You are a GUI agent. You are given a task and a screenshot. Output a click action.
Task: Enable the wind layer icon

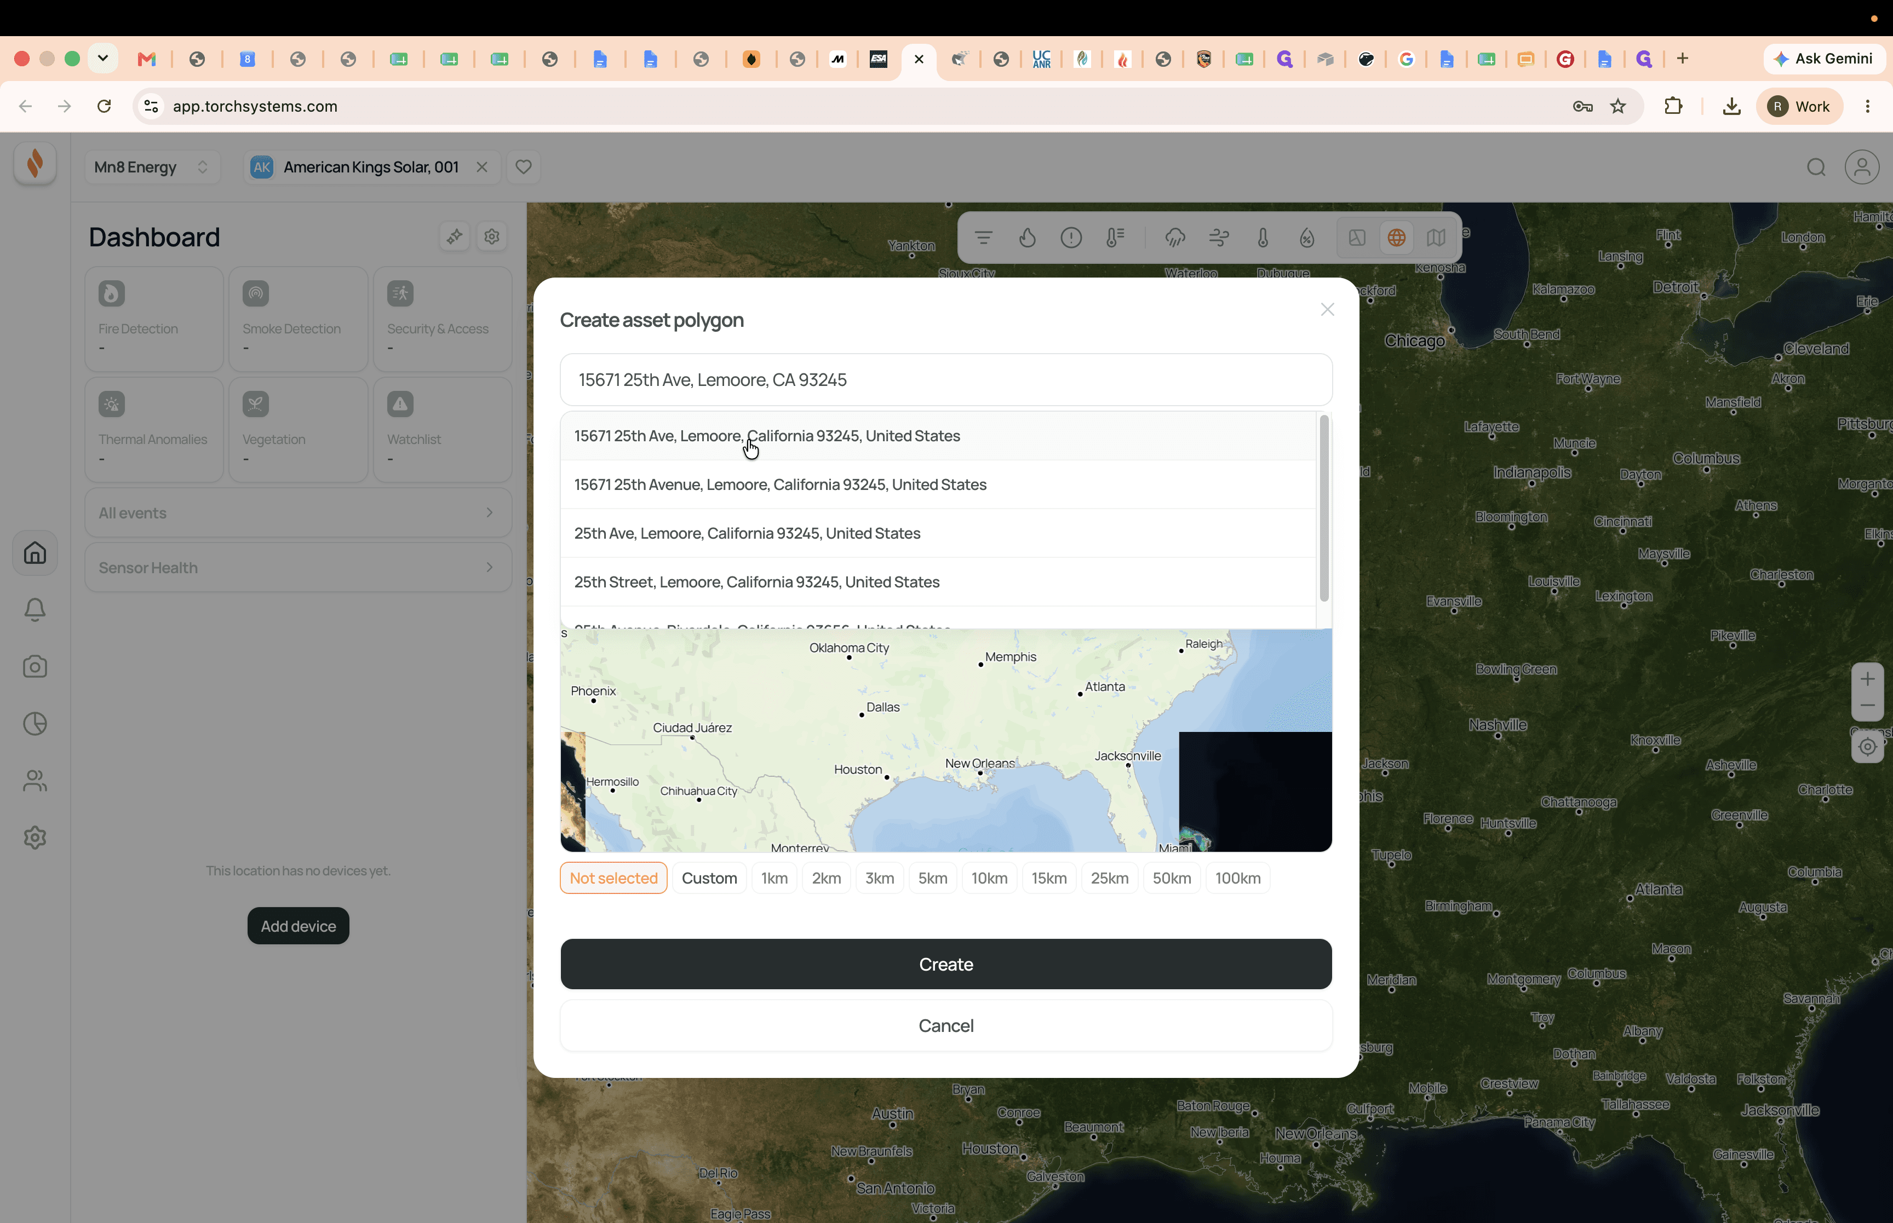[x=1219, y=238]
